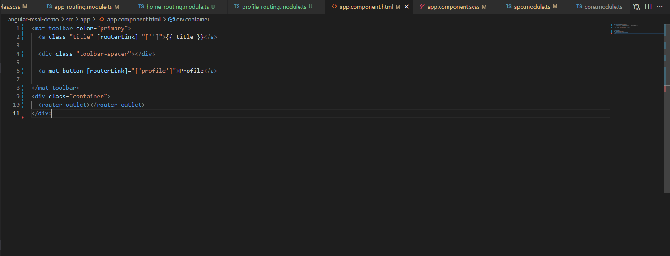Open the app folder breadcrumb dropdown

click(x=85, y=20)
